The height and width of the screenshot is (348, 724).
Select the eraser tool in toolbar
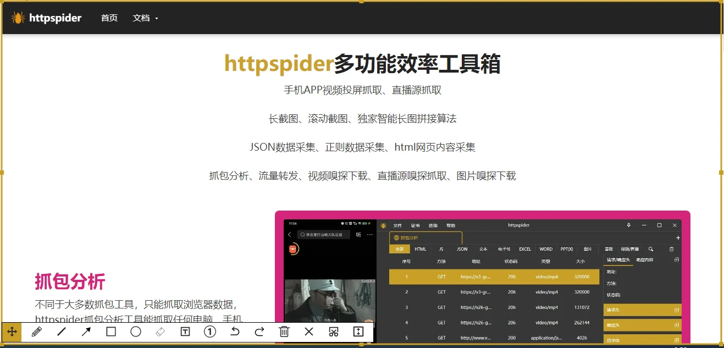pyautogui.click(x=161, y=332)
